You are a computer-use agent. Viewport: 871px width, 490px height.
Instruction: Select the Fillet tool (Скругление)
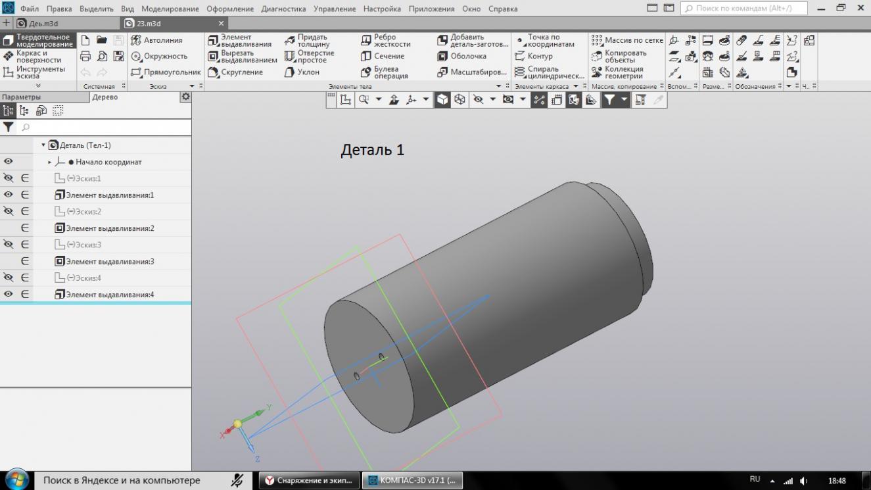coord(235,72)
